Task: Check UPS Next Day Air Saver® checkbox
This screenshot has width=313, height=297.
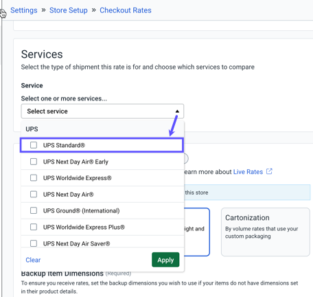Action: pos(34,243)
